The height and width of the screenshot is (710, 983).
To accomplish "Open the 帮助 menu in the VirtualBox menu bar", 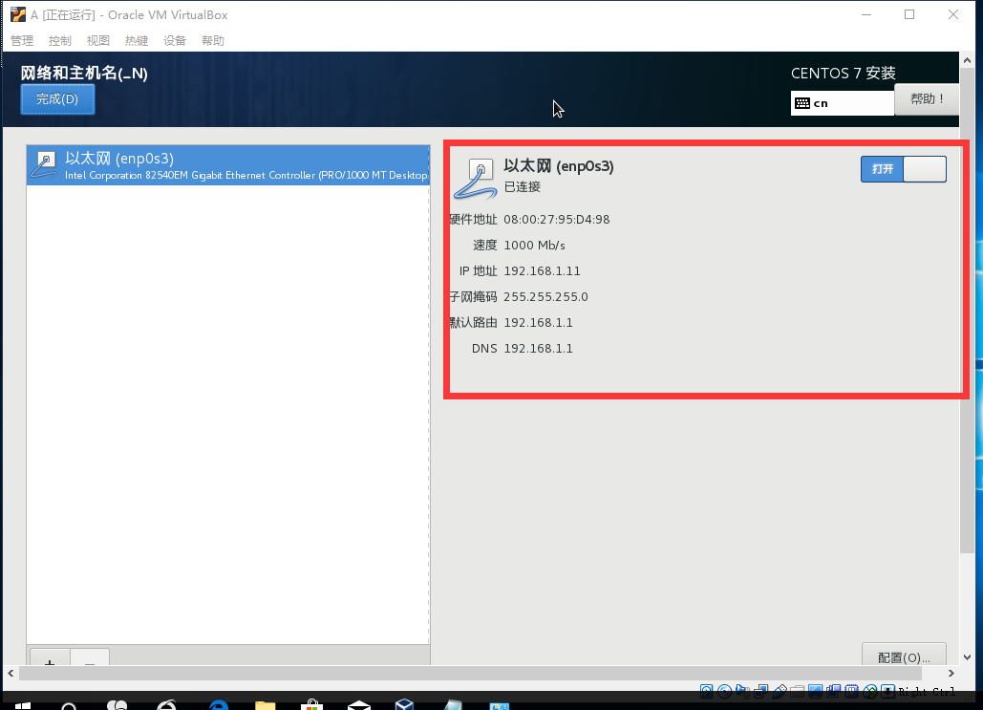I will click(x=212, y=41).
